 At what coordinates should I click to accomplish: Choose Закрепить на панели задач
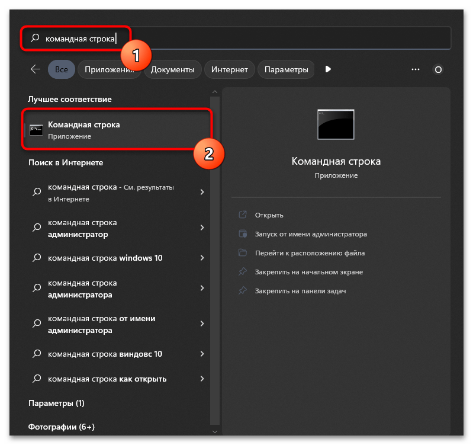coord(301,291)
